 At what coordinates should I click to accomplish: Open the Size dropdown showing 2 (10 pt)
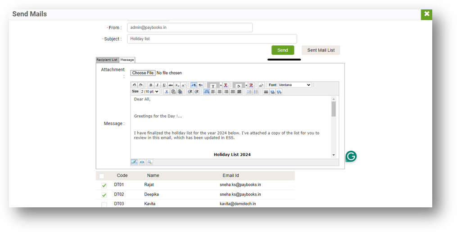coord(150,92)
